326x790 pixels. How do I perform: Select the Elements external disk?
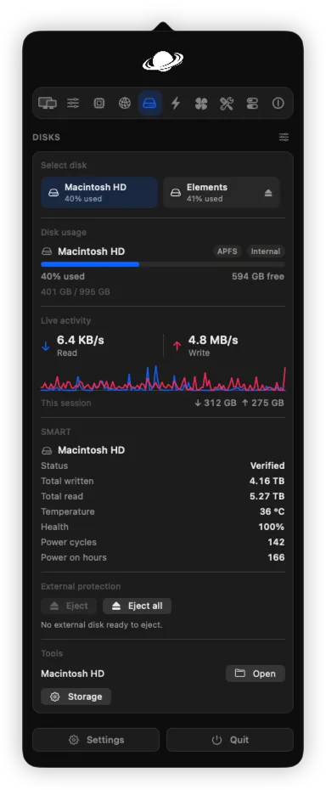click(x=222, y=193)
